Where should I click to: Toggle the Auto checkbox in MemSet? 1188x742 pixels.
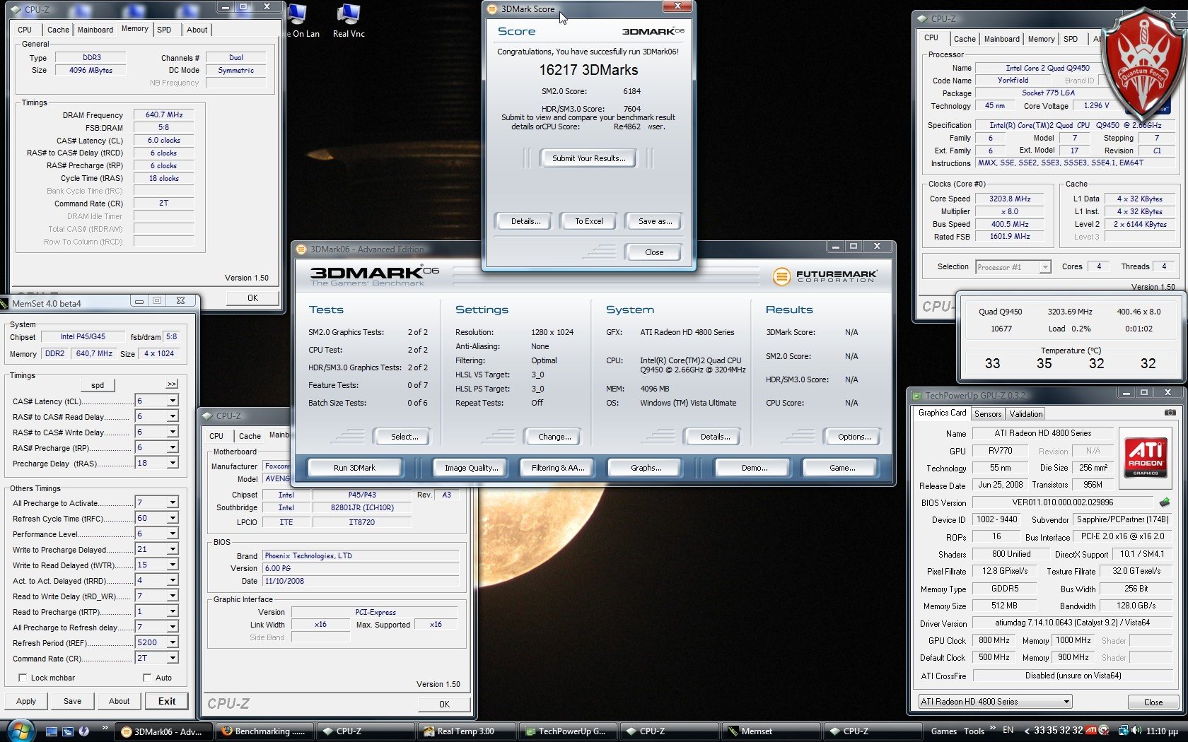(x=147, y=678)
